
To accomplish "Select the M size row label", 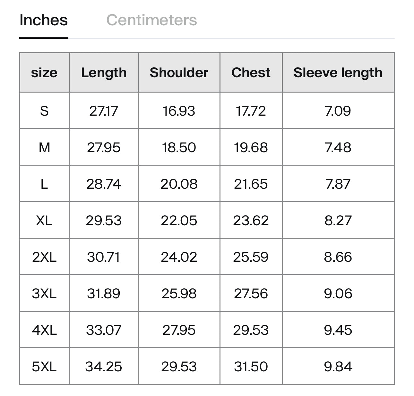I will pos(44,147).
